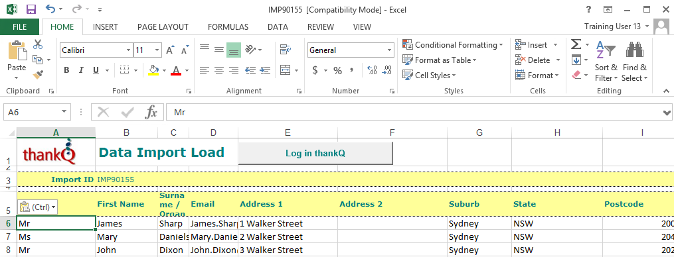674x257 pixels.
Task: Click the Borders icon
Action: click(125, 70)
